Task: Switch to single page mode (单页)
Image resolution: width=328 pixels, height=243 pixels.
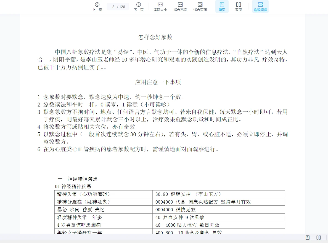Action: pos(222,7)
